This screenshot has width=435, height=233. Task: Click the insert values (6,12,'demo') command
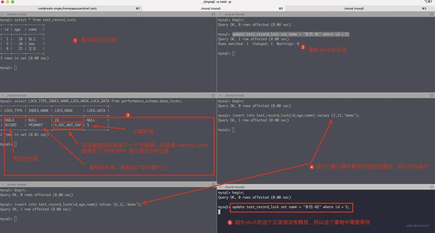(78, 205)
